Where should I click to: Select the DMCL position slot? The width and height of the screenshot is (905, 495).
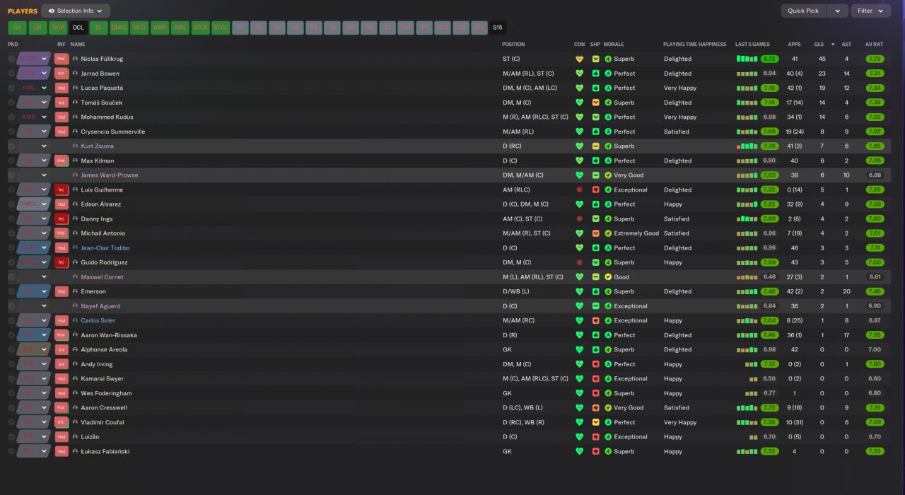(119, 28)
